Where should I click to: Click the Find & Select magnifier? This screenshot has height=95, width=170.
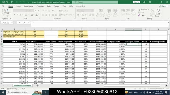(x=158, y=11)
